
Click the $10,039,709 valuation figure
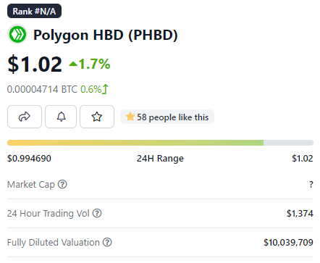pos(288,242)
